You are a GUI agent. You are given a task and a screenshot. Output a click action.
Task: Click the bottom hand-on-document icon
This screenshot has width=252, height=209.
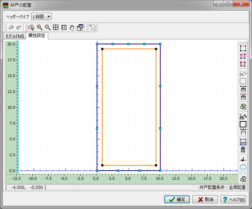click(243, 179)
